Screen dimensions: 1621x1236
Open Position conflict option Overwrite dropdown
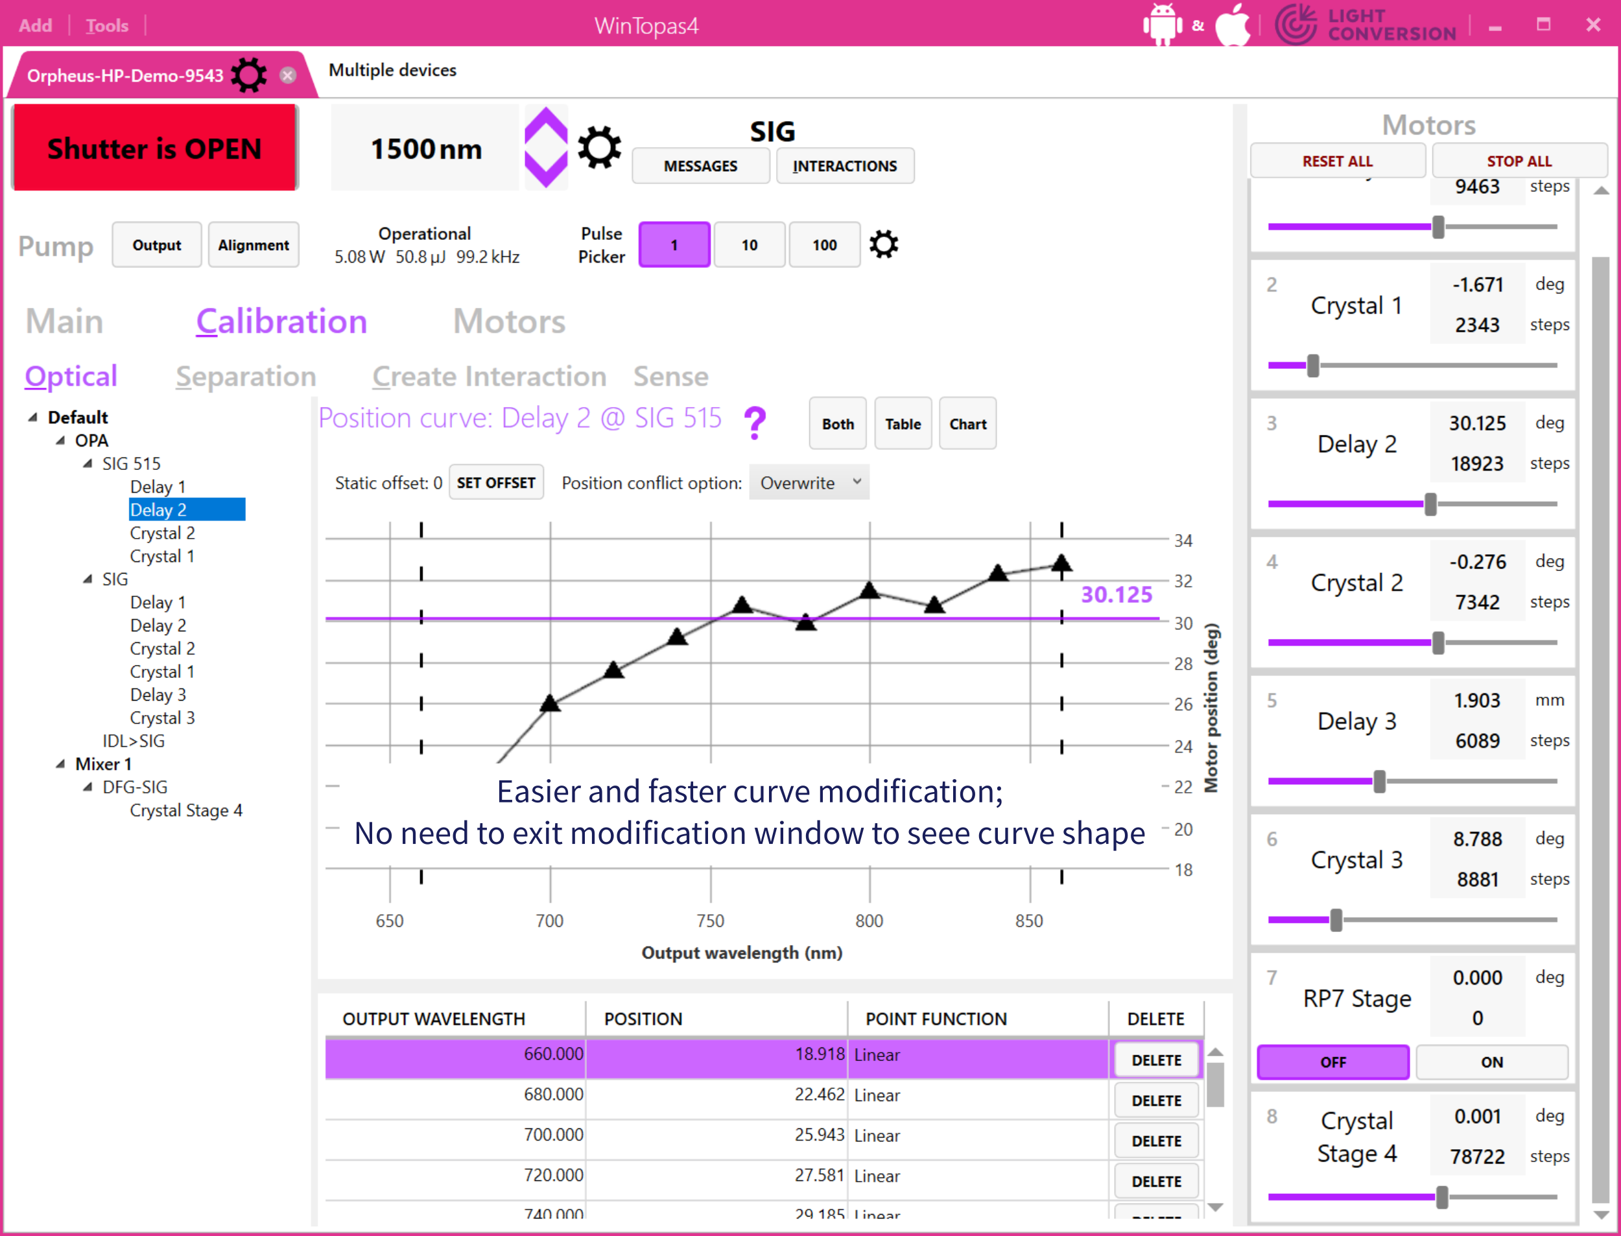[809, 483]
